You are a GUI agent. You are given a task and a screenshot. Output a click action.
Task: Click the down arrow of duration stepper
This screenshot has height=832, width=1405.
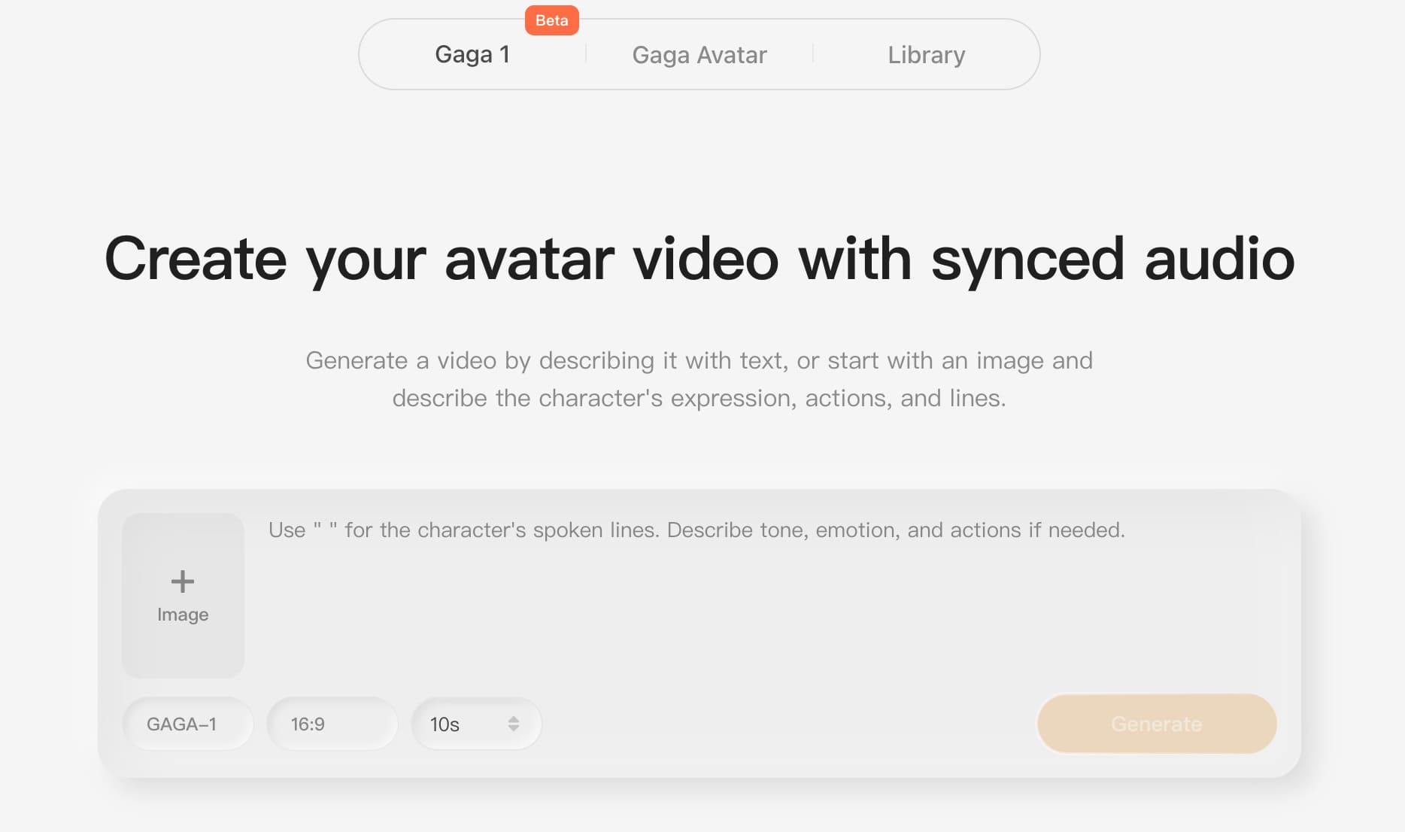(x=514, y=728)
